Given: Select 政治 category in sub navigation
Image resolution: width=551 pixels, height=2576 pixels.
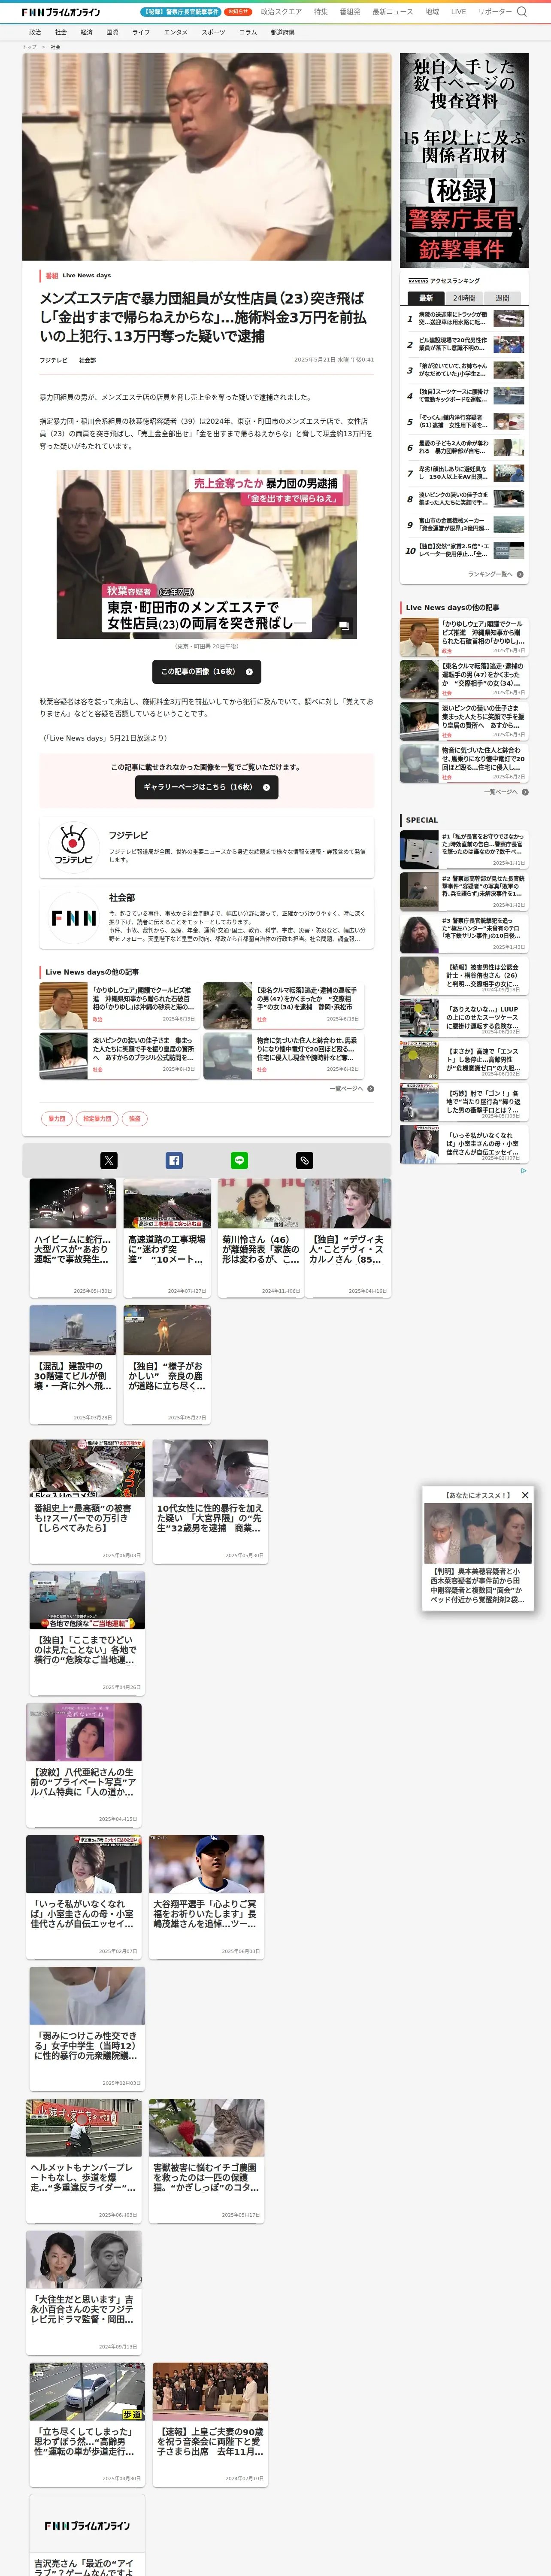Looking at the screenshot, I should tap(35, 32).
